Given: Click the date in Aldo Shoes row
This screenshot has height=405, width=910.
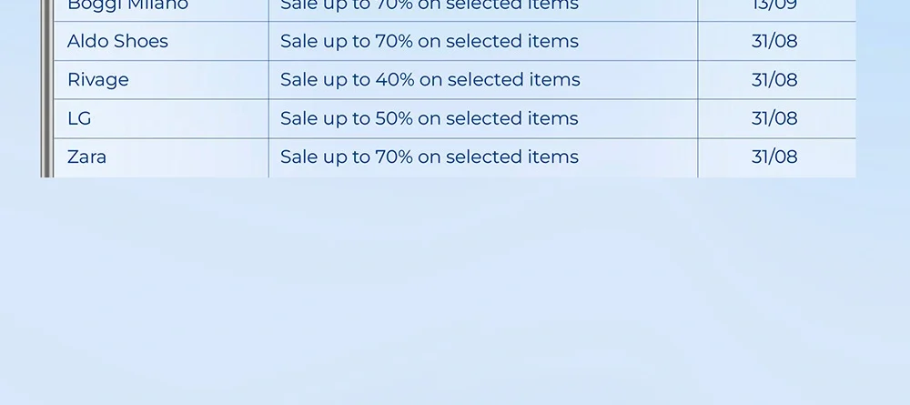Looking at the screenshot, I should (x=774, y=41).
